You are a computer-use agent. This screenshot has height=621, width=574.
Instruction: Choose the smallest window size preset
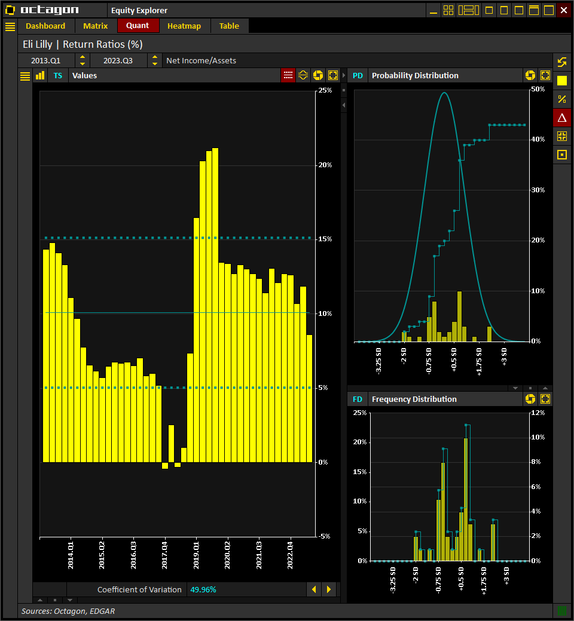click(x=489, y=10)
